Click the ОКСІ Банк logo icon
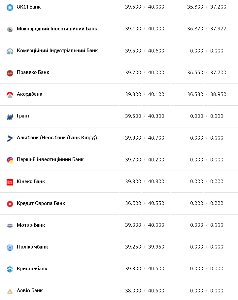 pyautogui.click(x=10, y=7)
